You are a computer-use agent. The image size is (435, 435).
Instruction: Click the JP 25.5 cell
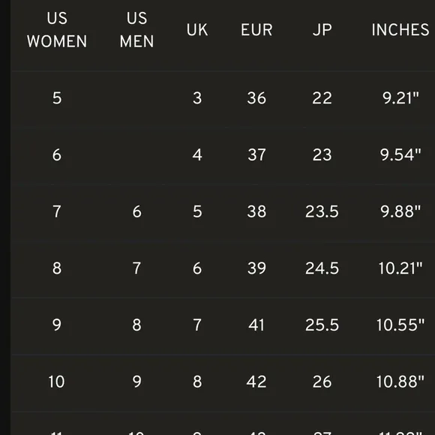point(322,325)
